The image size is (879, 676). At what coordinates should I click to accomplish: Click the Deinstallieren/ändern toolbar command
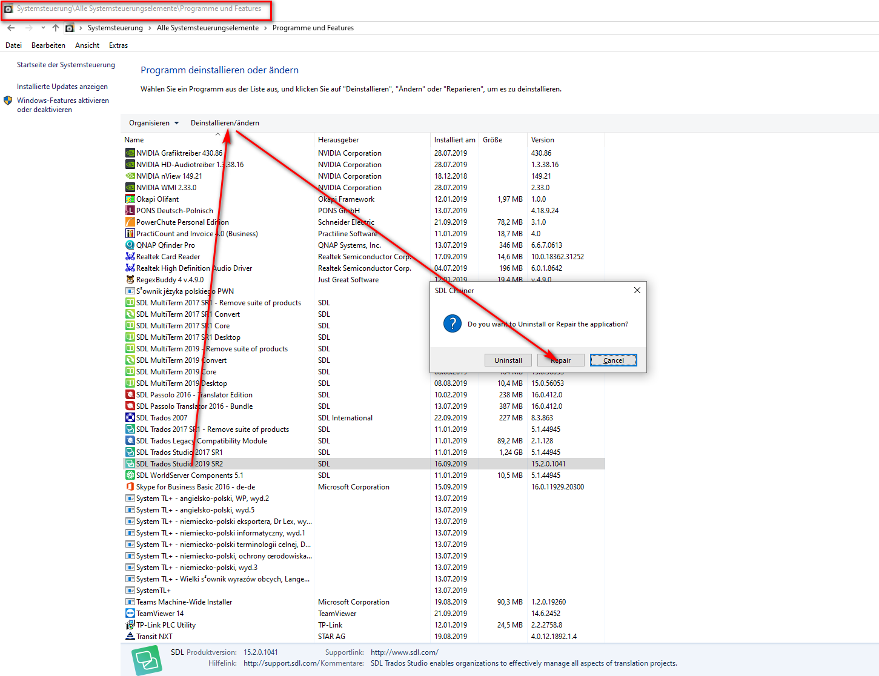point(225,123)
